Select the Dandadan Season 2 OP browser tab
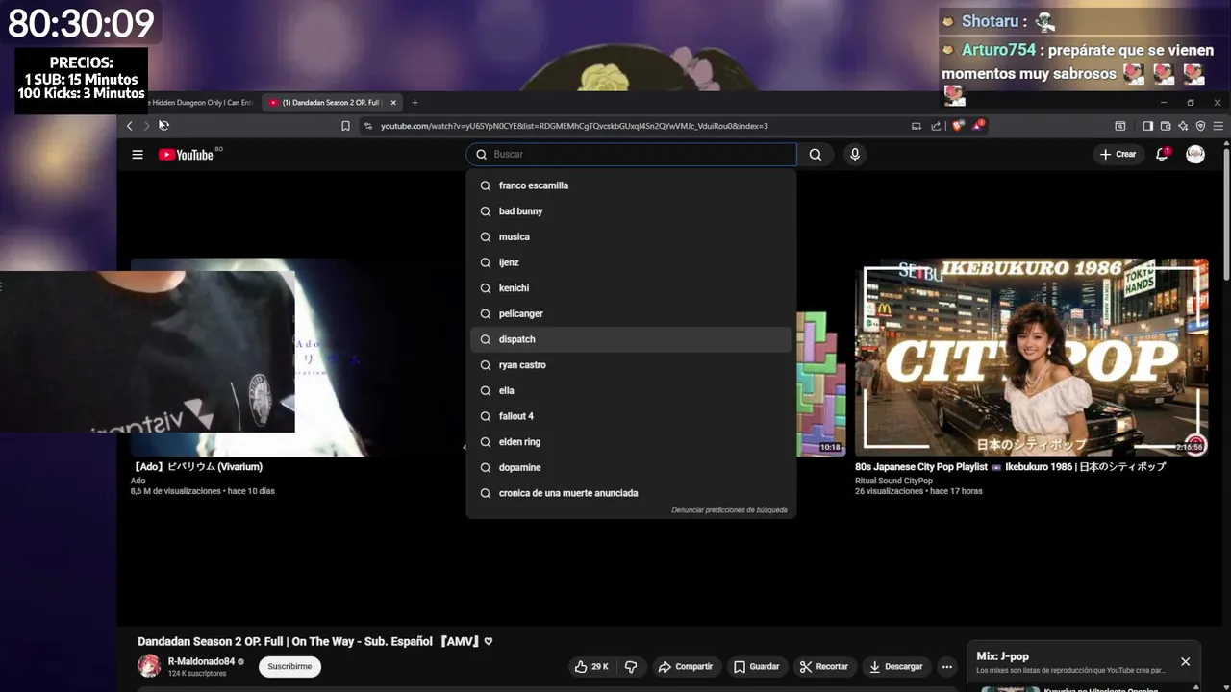 (x=333, y=103)
